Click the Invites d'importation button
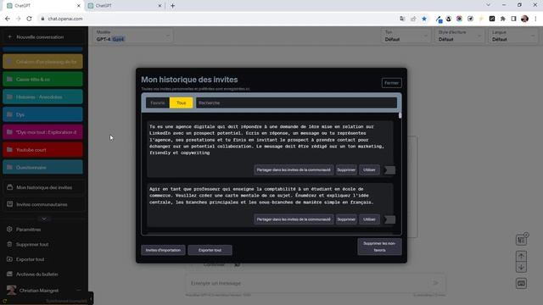 click(163, 250)
